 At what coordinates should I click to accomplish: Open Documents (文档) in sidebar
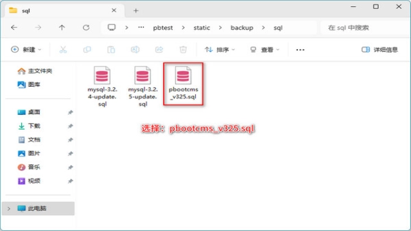pos(29,140)
